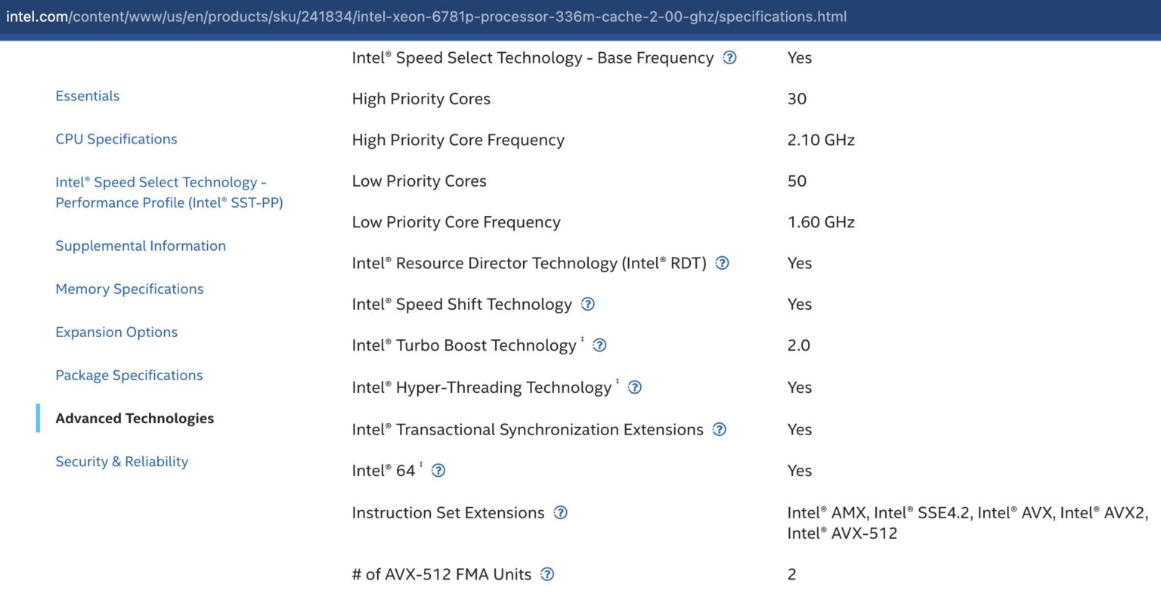1161x606 pixels.
Task: View the Package Specifications section
Action: coord(128,375)
